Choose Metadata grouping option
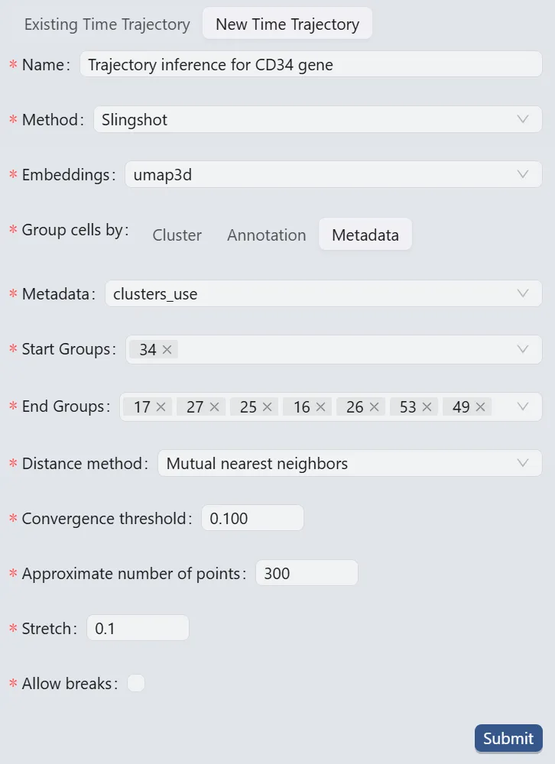Viewport: 555px width, 764px height. point(365,235)
